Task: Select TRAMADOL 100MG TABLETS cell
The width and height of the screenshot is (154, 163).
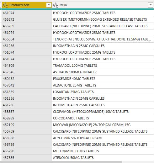Action: tap(103, 66)
